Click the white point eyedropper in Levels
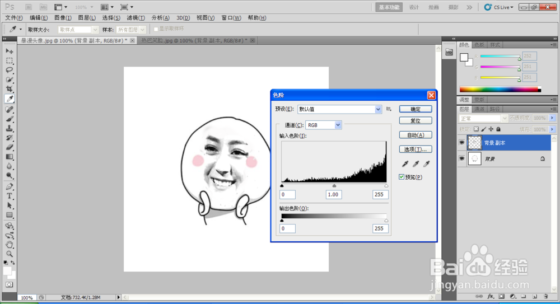Viewport: 560px width, 304px height. pyautogui.click(x=426, y=163)
